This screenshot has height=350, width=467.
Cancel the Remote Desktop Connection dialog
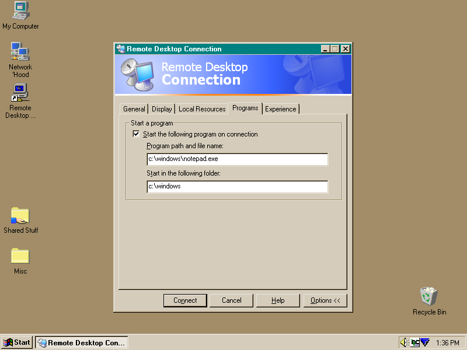click(x=231, y=300)
